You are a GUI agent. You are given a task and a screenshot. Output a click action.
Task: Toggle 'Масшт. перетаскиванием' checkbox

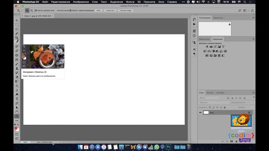click(x=71, y=10)
